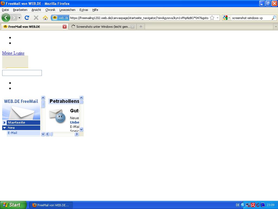The width and height of the screenshot is (278, 209).
Task: Click the Unbe... bold link
Action: coord(74,122)
